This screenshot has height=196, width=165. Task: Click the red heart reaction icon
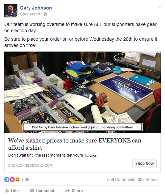(x=12, y=180)
